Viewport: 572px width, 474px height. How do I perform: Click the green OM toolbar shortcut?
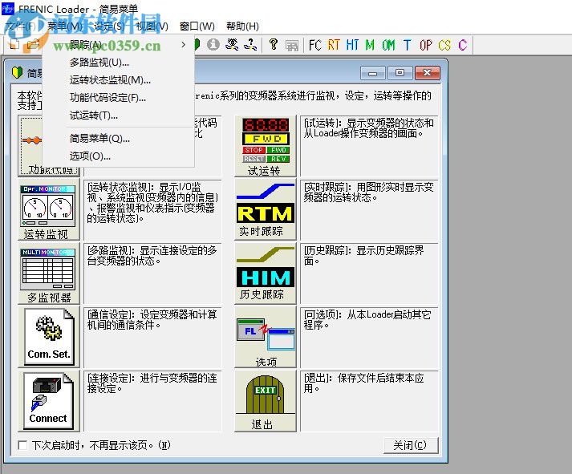388,45
